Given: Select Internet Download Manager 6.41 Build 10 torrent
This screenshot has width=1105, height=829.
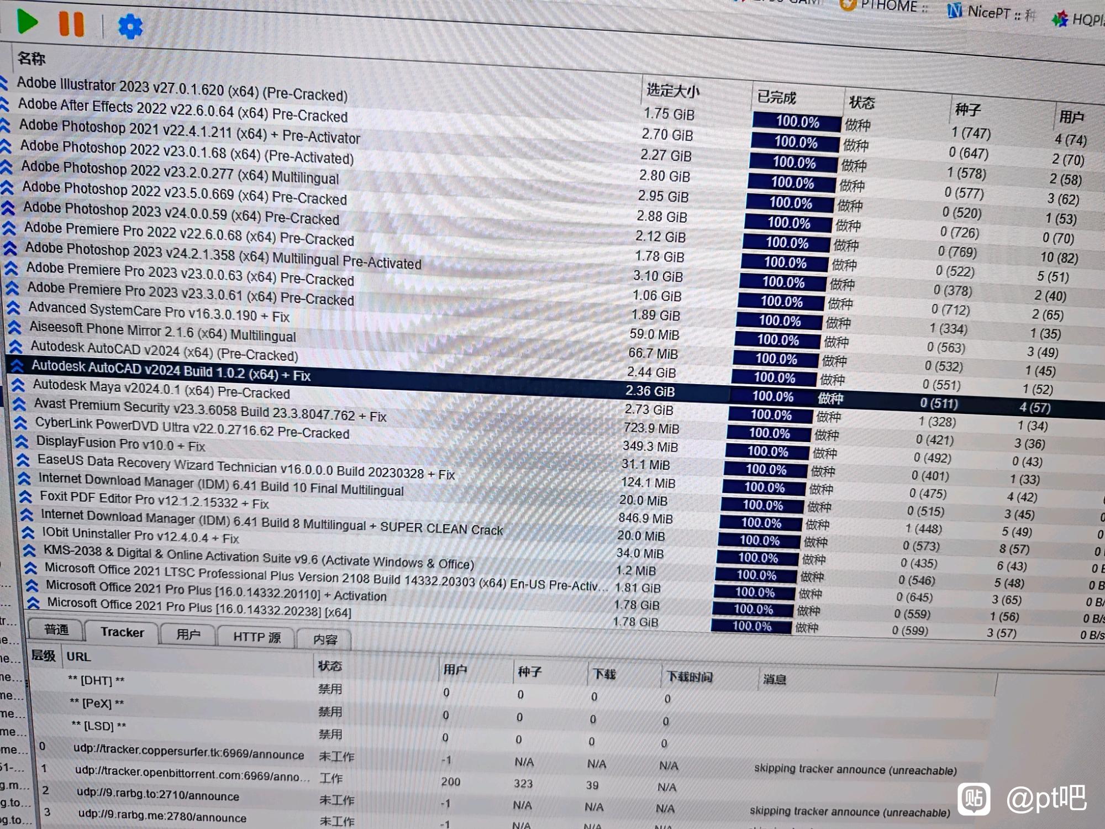Looking at the screenshot, I should tap(221, 484).
